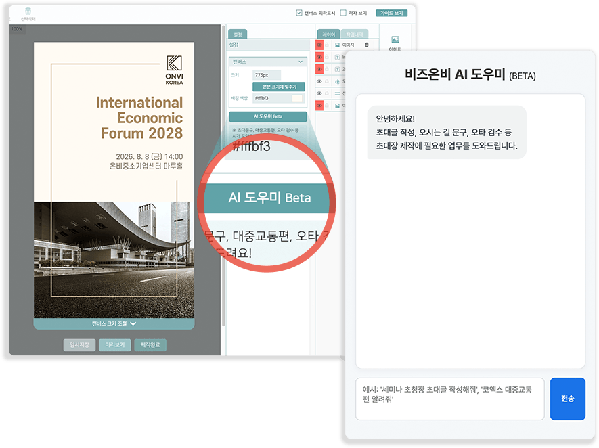Toggle visibility of the fifth layer (line)
This screenshot has height=448, width=599.
tap(319, 93)
